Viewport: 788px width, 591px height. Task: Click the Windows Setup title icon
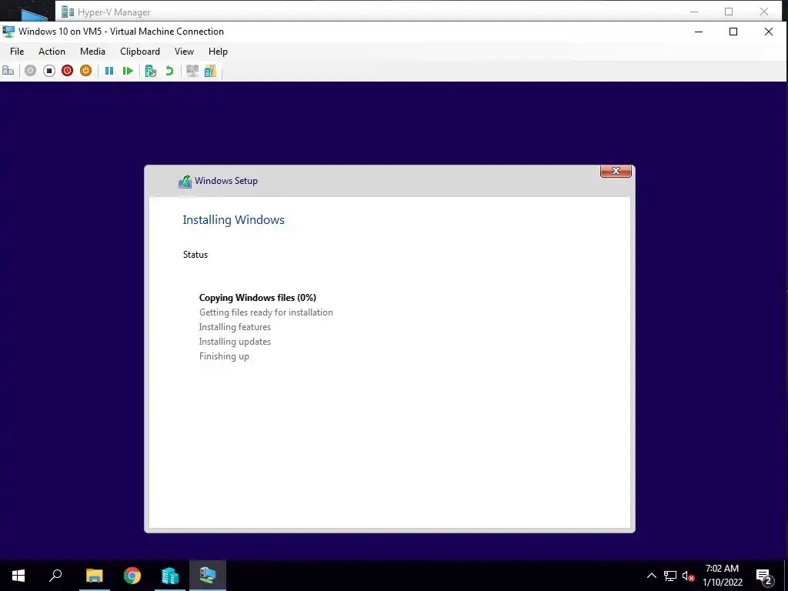click(185, 182)
